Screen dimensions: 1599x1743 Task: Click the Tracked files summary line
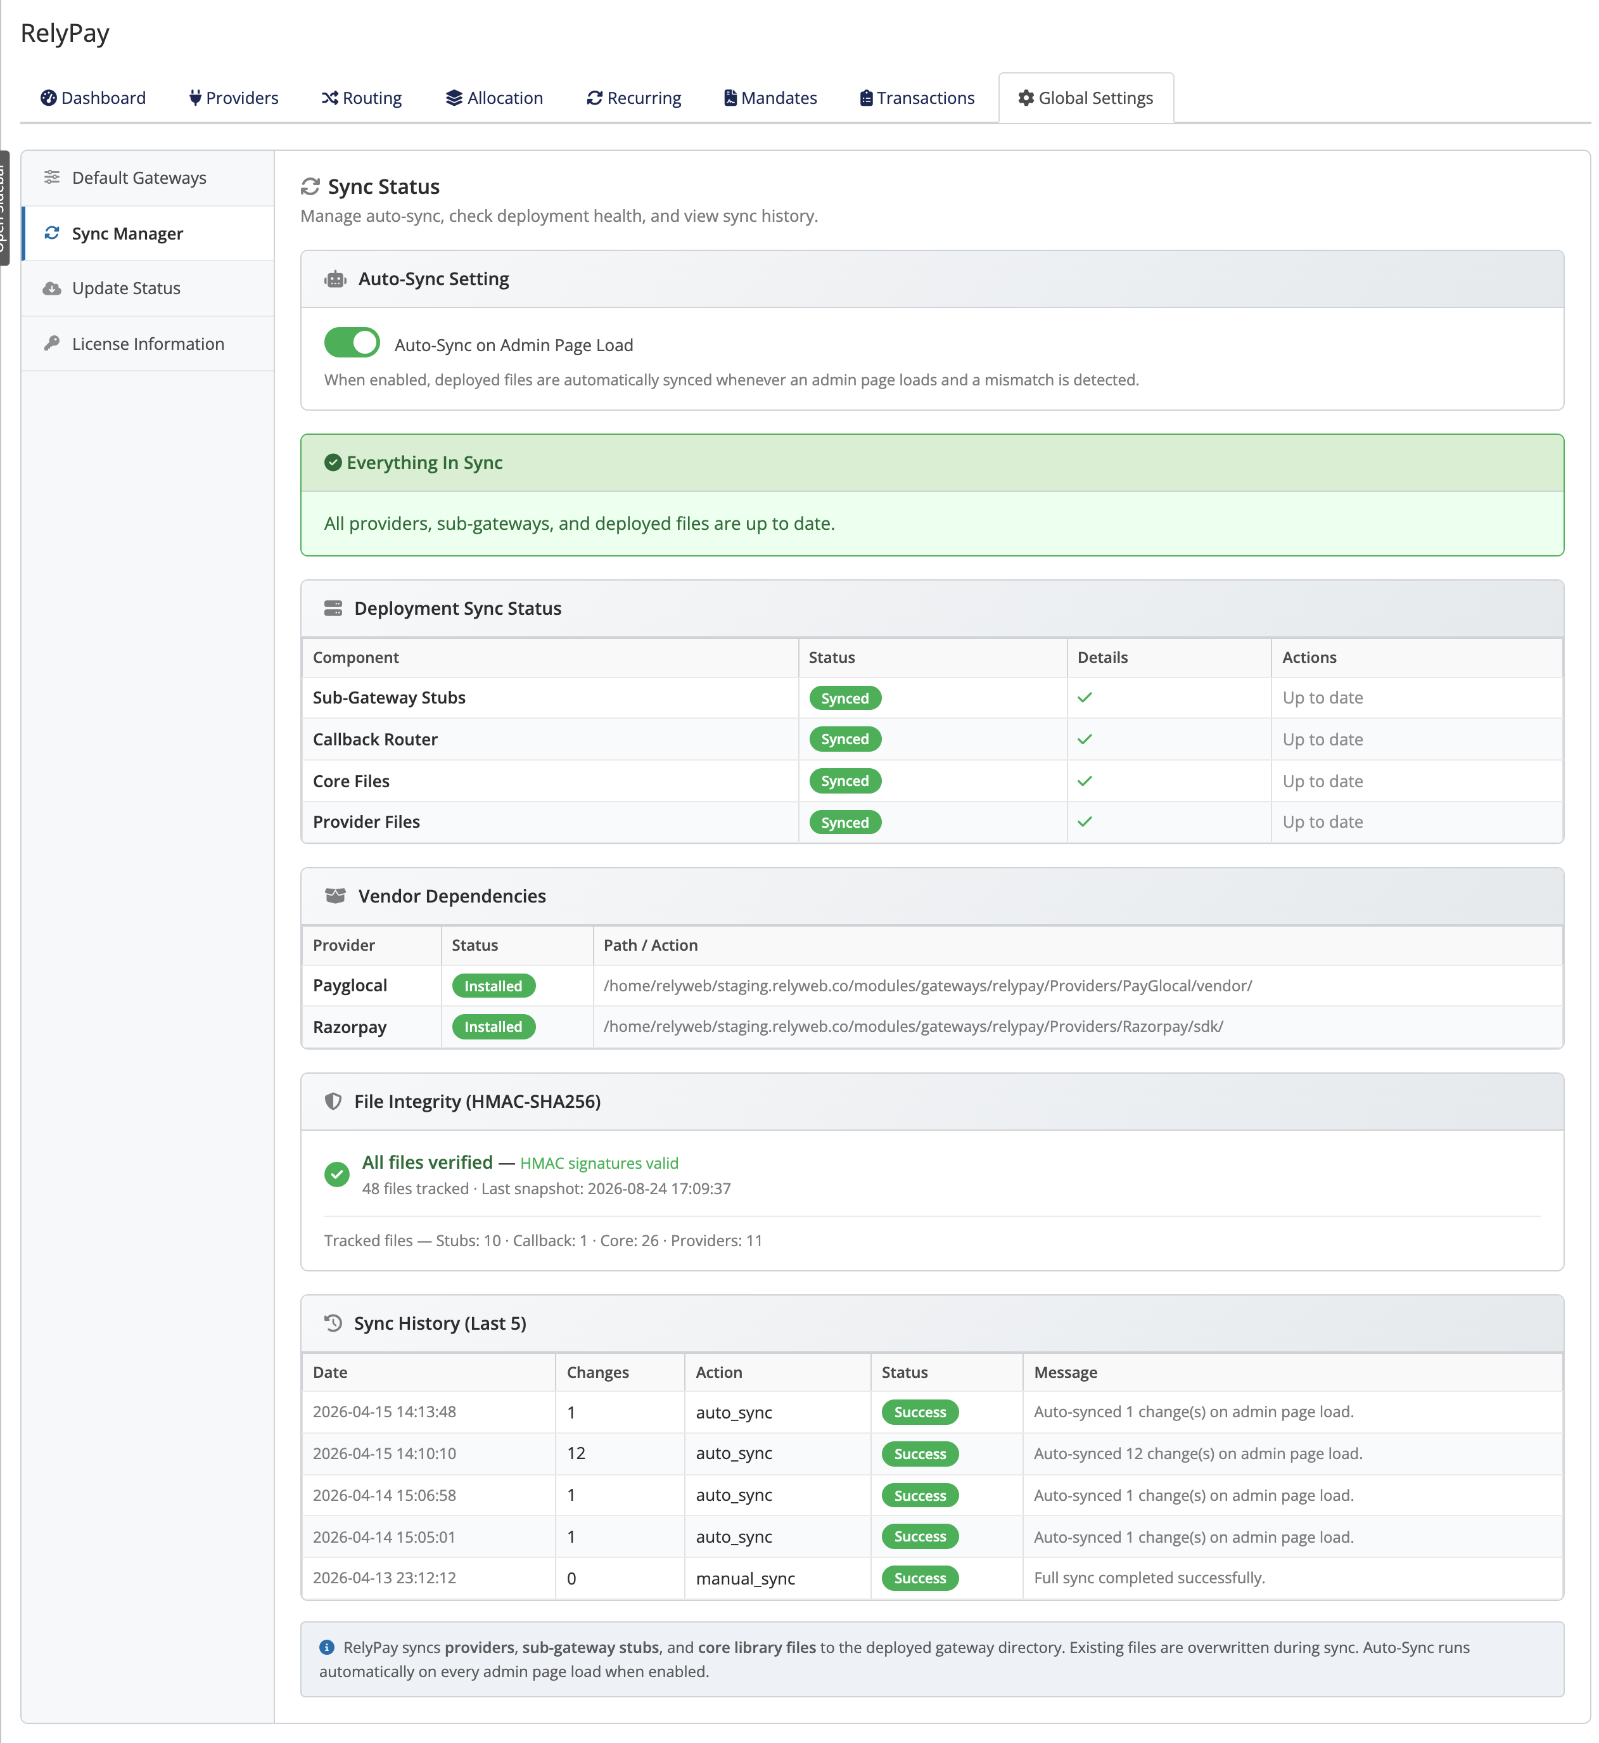(x=542, y=1240)
